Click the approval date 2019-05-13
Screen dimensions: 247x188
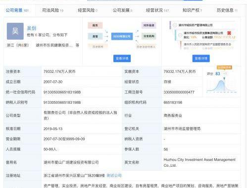(x=53, y=128)
